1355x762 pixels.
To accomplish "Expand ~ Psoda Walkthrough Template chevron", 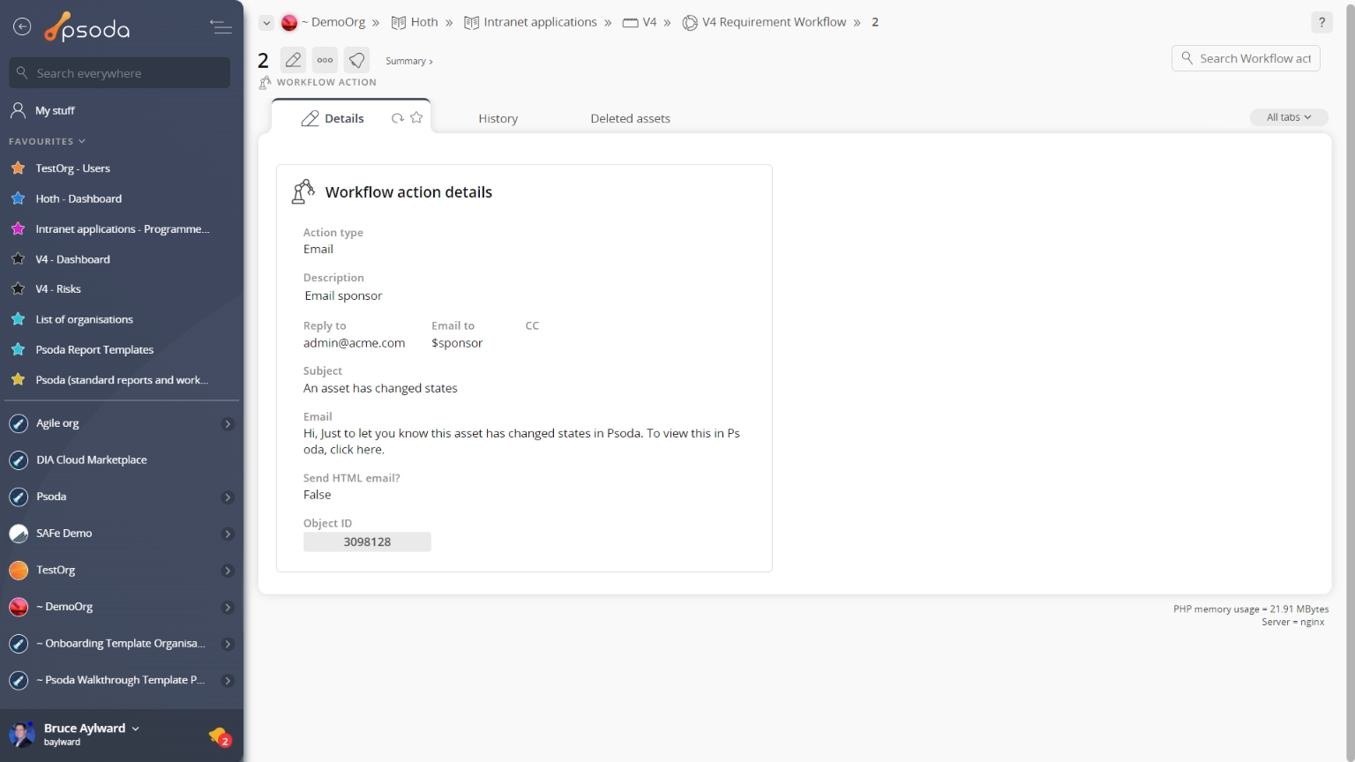I will [228, 681].
